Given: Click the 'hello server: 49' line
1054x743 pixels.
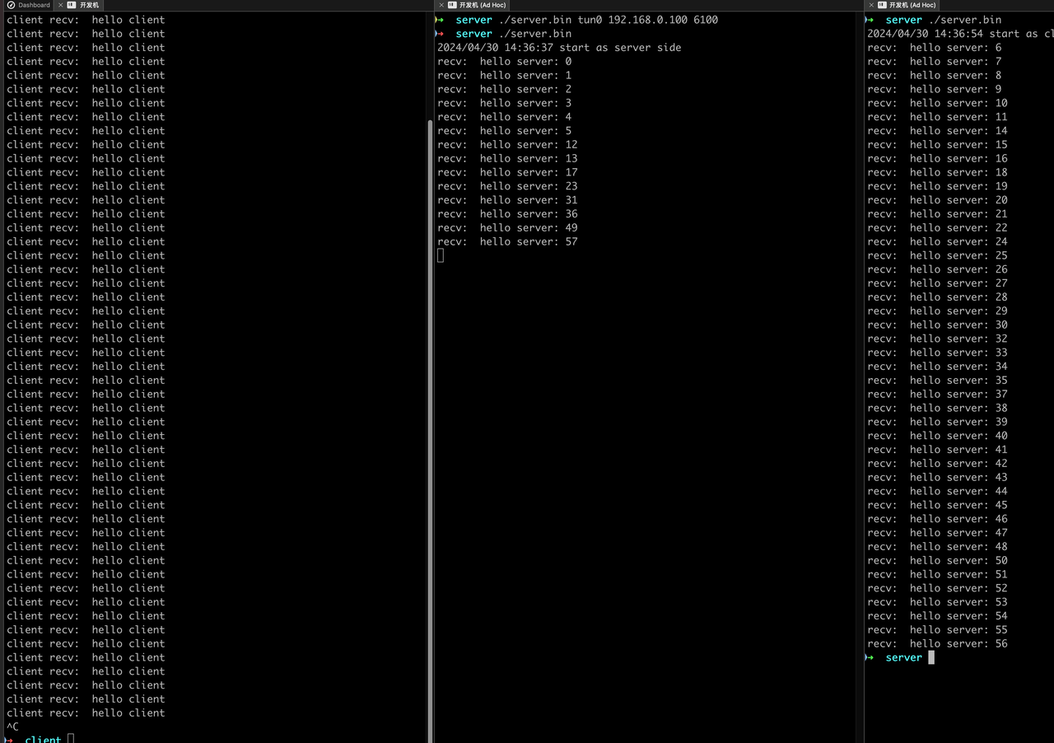Looking at the screenshot, I should [x=507, y=227].
